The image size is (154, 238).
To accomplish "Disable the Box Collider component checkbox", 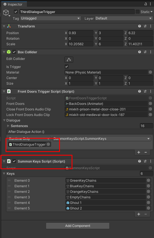I will (14, 52).
